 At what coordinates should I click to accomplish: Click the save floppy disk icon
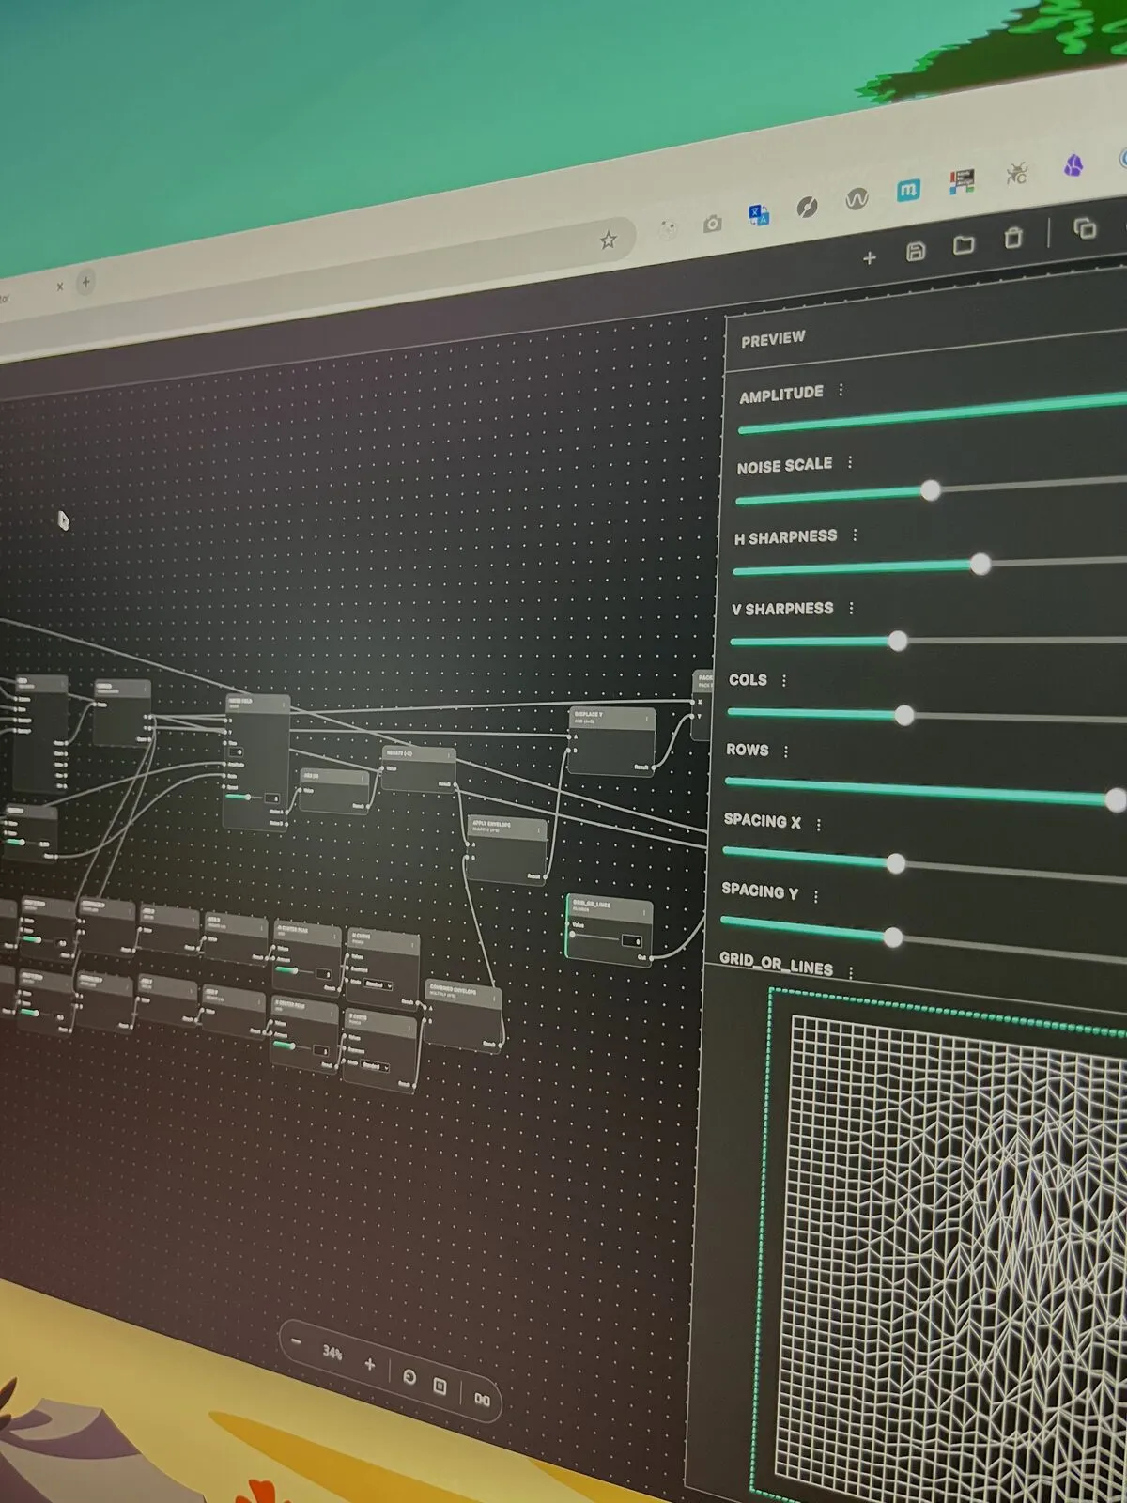coord(916,251)
